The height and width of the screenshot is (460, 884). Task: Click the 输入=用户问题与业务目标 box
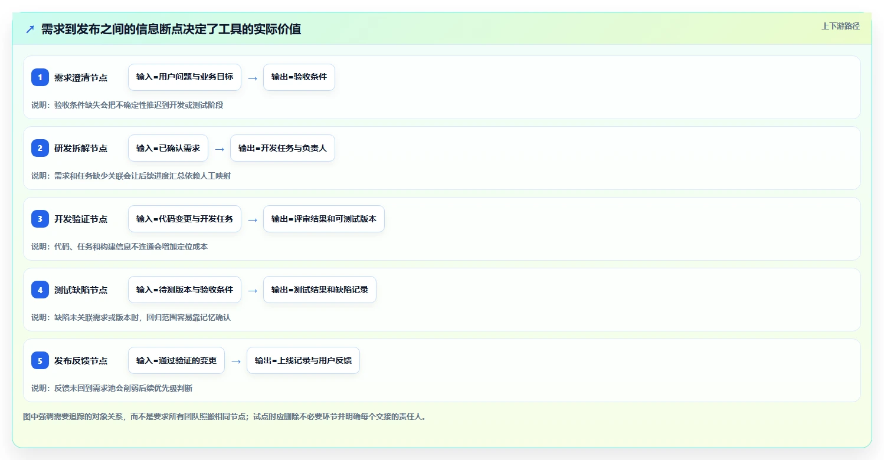(x=185, y=77)
